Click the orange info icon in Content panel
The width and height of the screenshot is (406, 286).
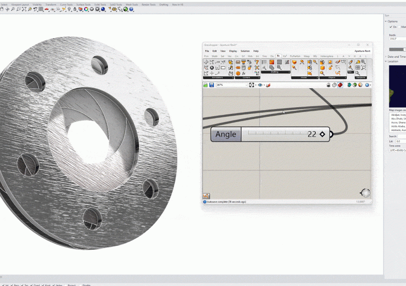(x=238, y=73)
